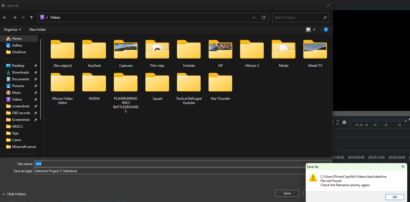Click the hamburger menu in the audio mixer
Image resolution: width=410 pixels, height=202 pixels.
coord(344,122)
